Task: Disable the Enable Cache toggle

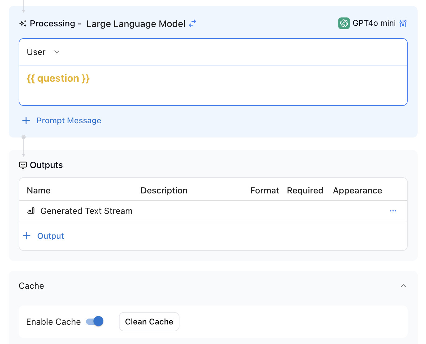Action: click(95, 321)
